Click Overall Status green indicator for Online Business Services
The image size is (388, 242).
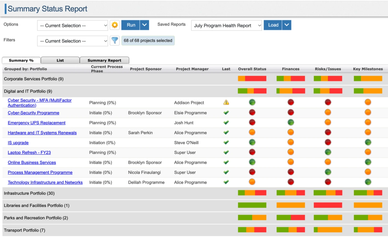point(252,162)
